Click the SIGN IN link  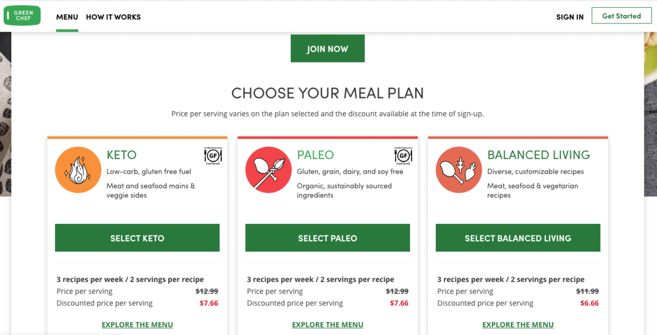tap(570, 17)
